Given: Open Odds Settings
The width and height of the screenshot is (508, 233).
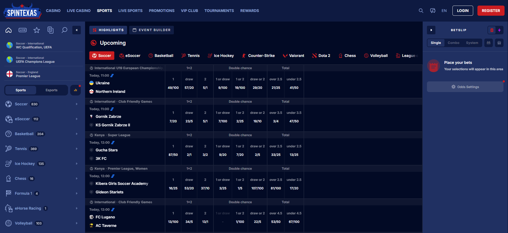Looking at the screenshot, I should [465, 87].
